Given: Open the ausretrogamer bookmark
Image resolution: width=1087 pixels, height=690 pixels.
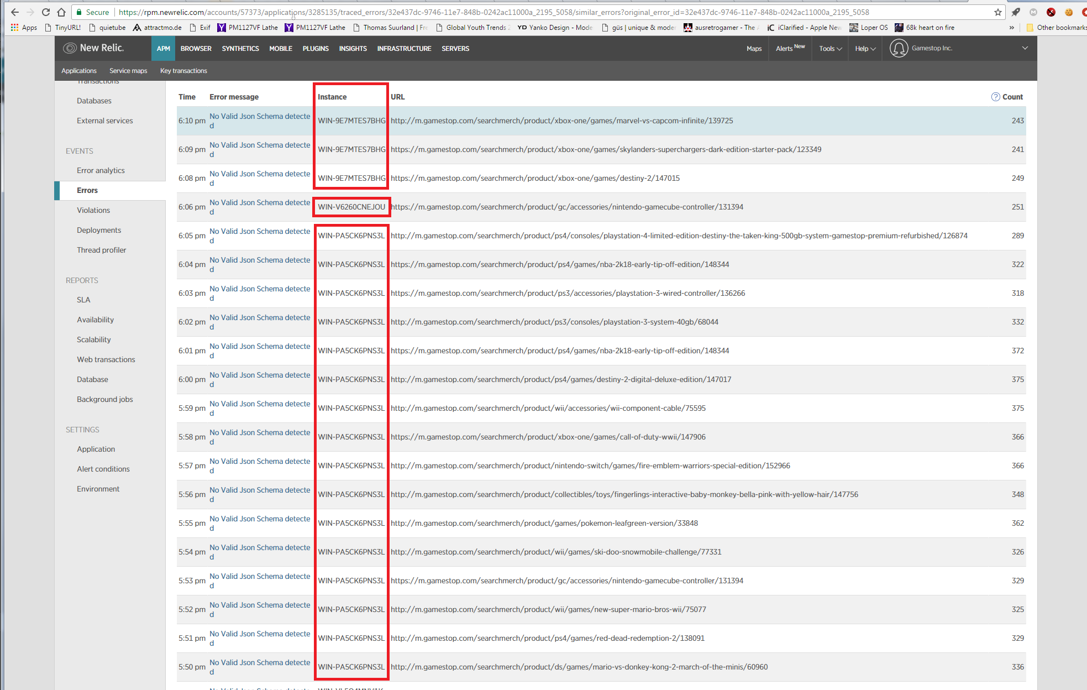Looking at the screenshot, I should pyautogui.click(x=721, y=28).
